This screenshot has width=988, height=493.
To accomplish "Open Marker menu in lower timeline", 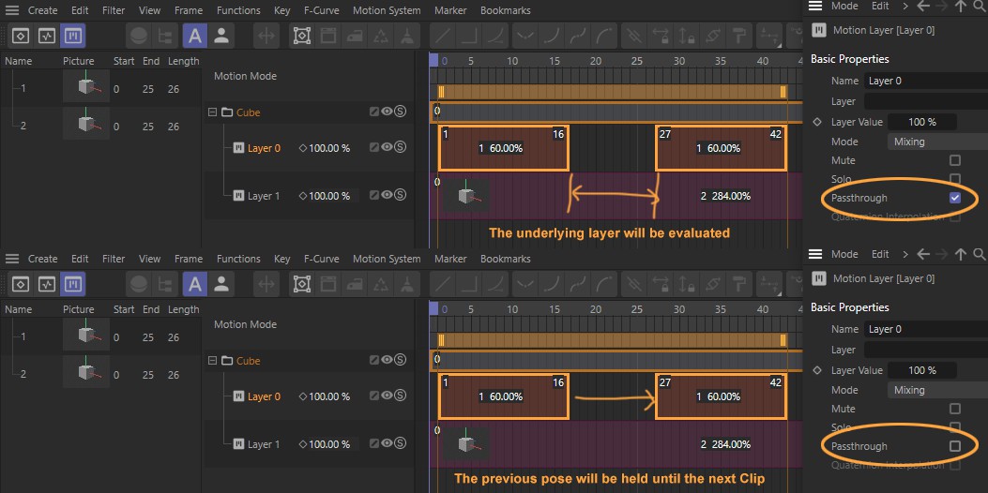I will (450, 259).
